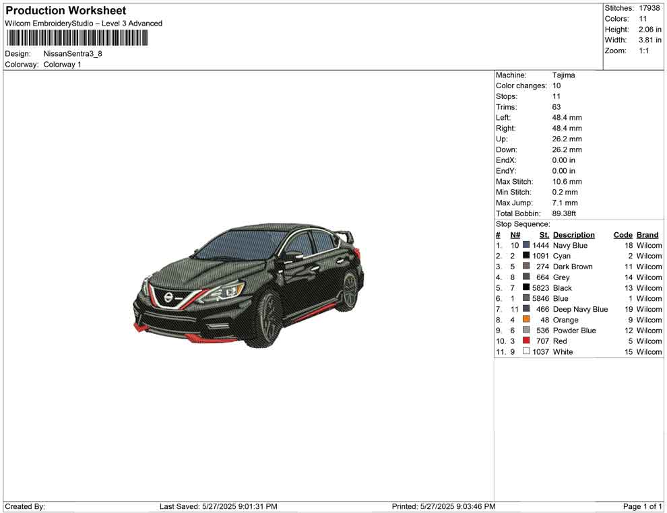Click the Wilcom EmbroideryStudio subtitle

pos(84,24)
